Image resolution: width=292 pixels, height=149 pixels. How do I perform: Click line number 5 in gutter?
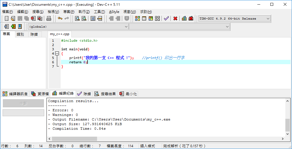coord(53,58)
